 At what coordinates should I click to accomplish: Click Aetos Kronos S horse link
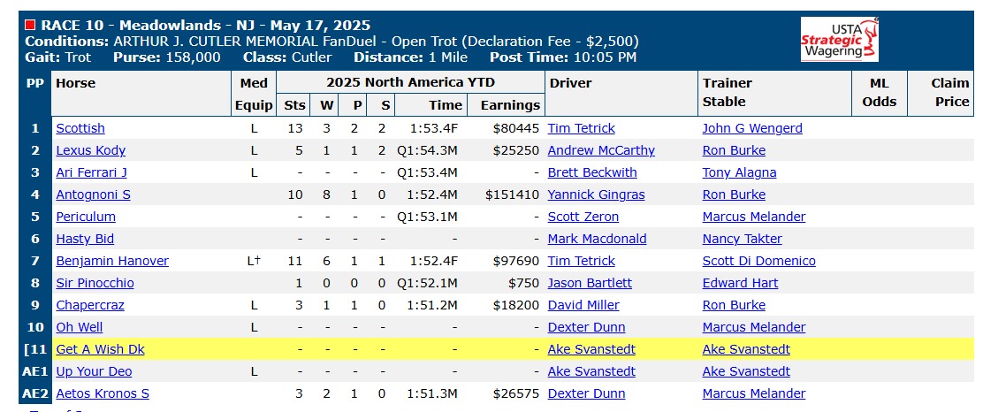(x=103, y=393)
